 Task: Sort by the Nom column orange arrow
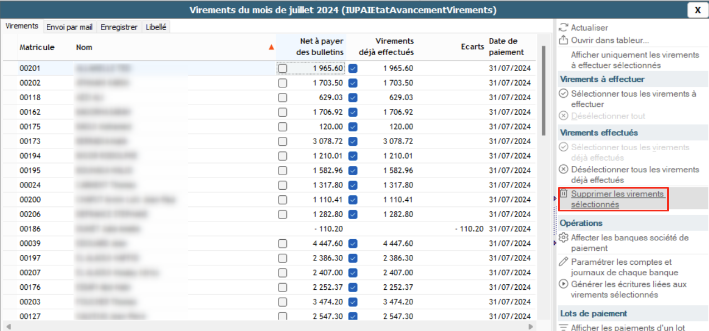(x=271, y=48)
